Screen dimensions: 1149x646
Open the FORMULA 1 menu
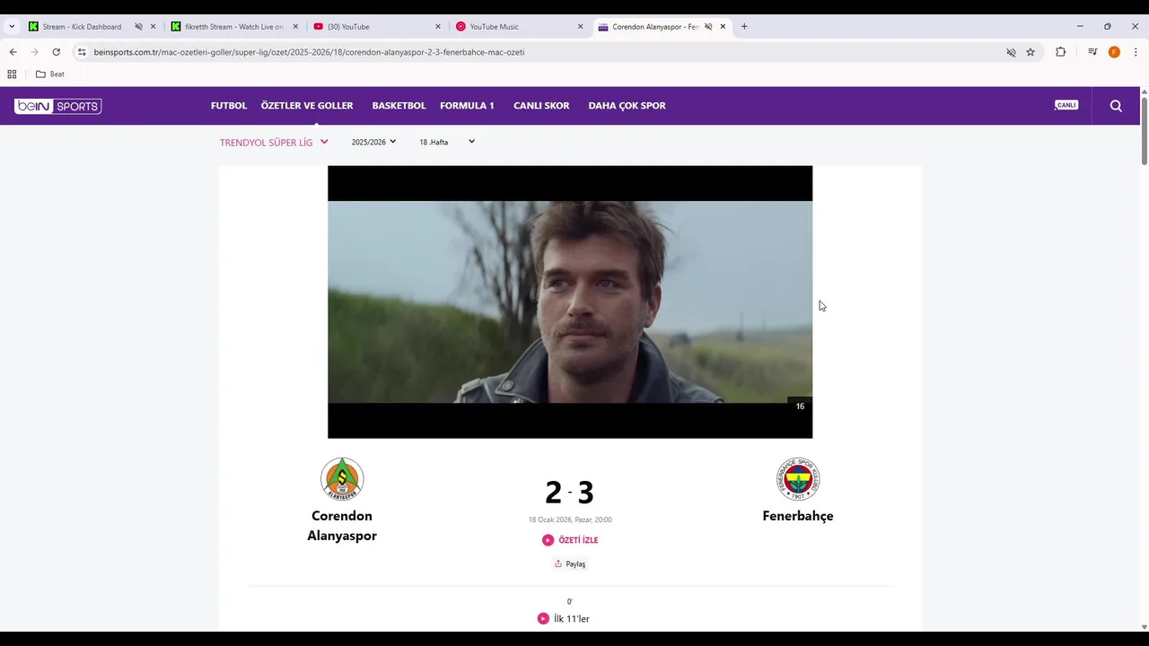[467, 106]
